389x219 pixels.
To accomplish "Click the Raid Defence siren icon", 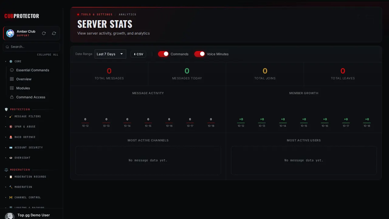I will point(11,137).
